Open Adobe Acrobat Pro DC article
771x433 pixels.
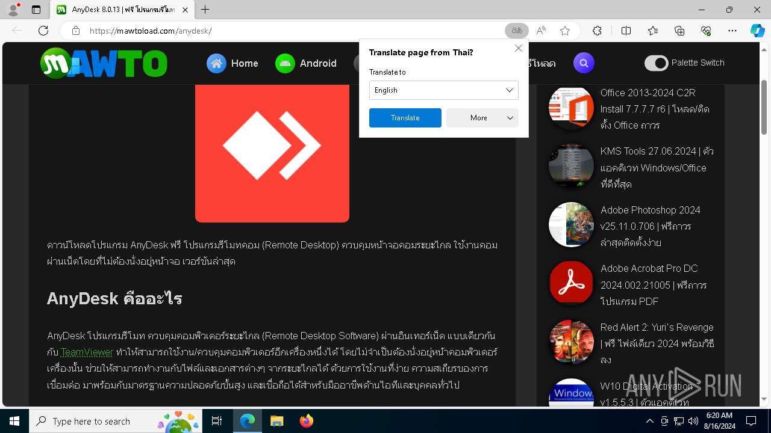point(654,285)
